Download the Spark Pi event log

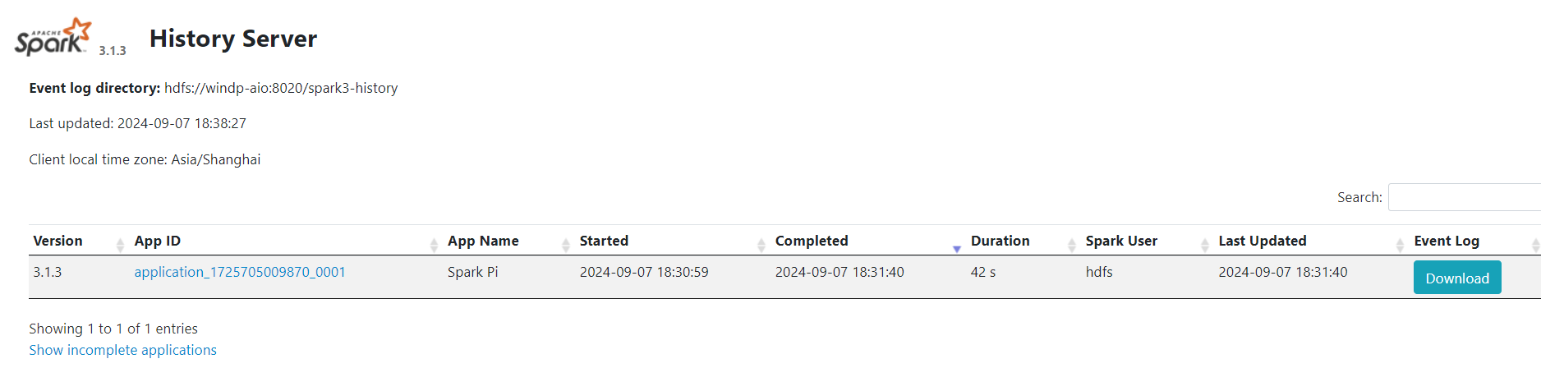pyautogui.click(x=1456, y=278)
